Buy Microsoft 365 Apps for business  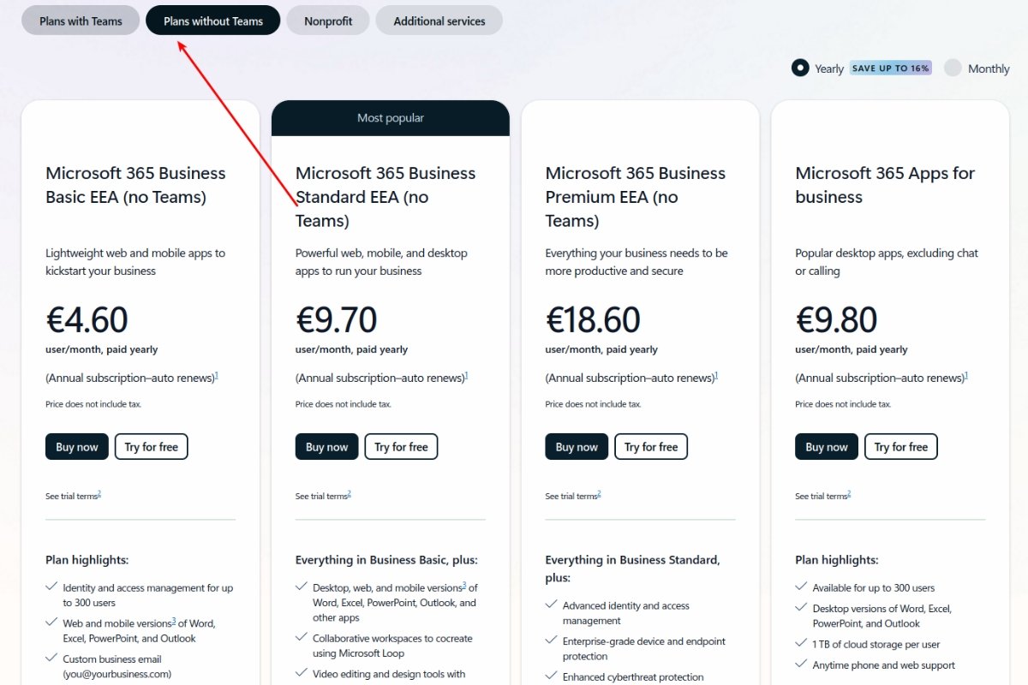pos(826,446)
